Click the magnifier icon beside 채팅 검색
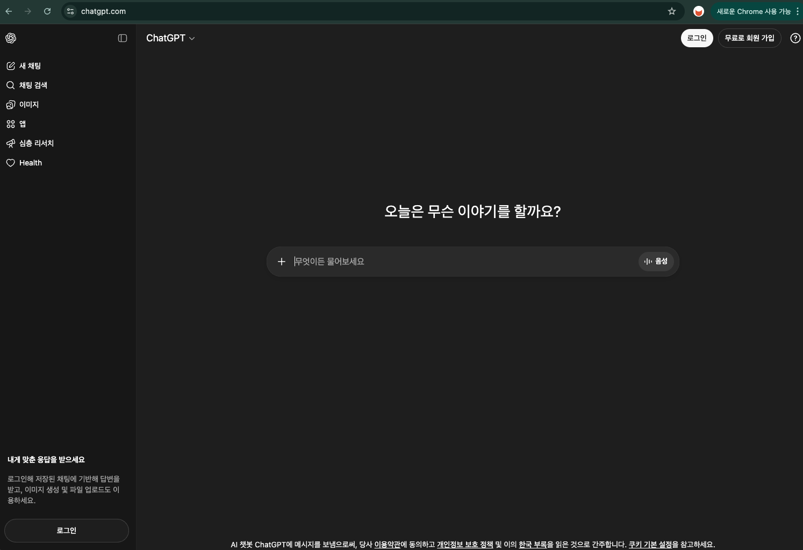Screen dimensions: 803x550 [11, 85]
